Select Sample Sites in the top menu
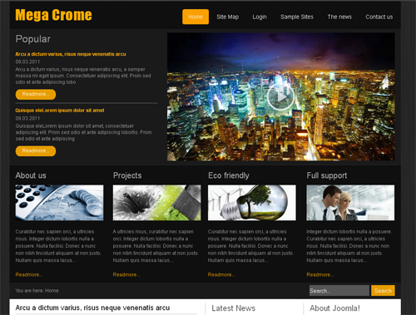 (297, 17)
